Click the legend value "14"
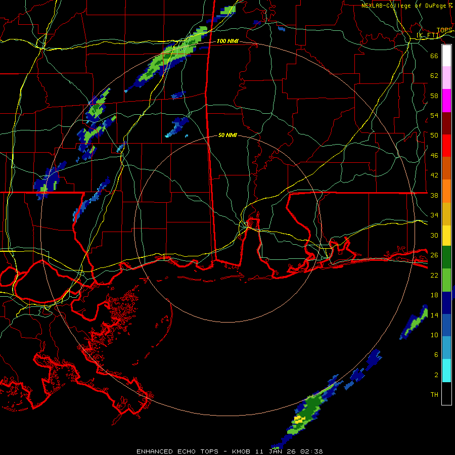The width and height of the screenshot is (455, 455). tap(434, 315)
